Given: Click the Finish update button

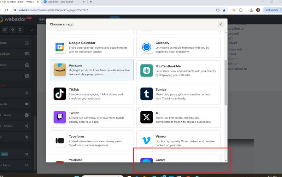Looking at the screenshot, I should click(271, 10).
